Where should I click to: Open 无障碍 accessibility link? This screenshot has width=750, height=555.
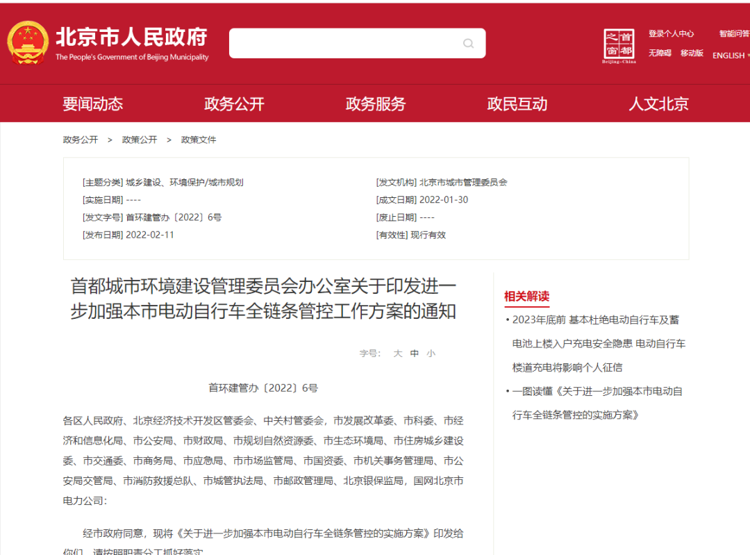tap(660, 53)
